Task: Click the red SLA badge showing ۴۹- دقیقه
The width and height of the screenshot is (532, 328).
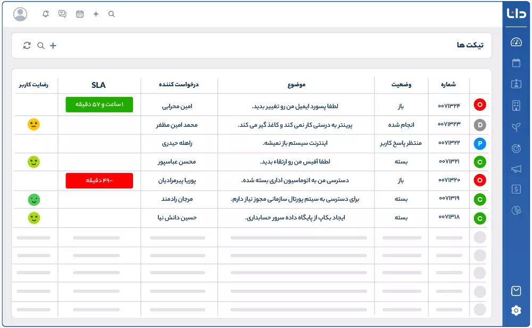Action: click(99, 181)
